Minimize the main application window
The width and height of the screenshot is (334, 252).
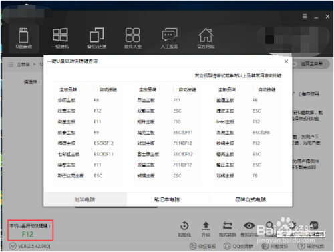tap(316, 17)
